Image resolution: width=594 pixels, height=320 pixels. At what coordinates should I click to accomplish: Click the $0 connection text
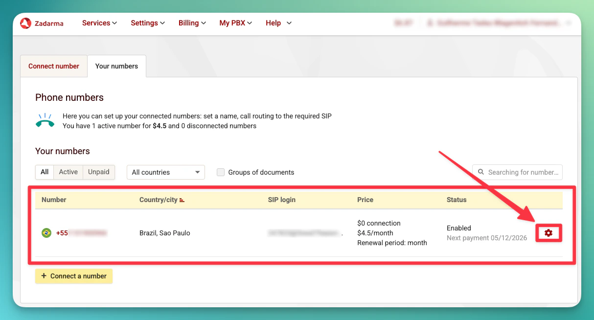point(379,223)
